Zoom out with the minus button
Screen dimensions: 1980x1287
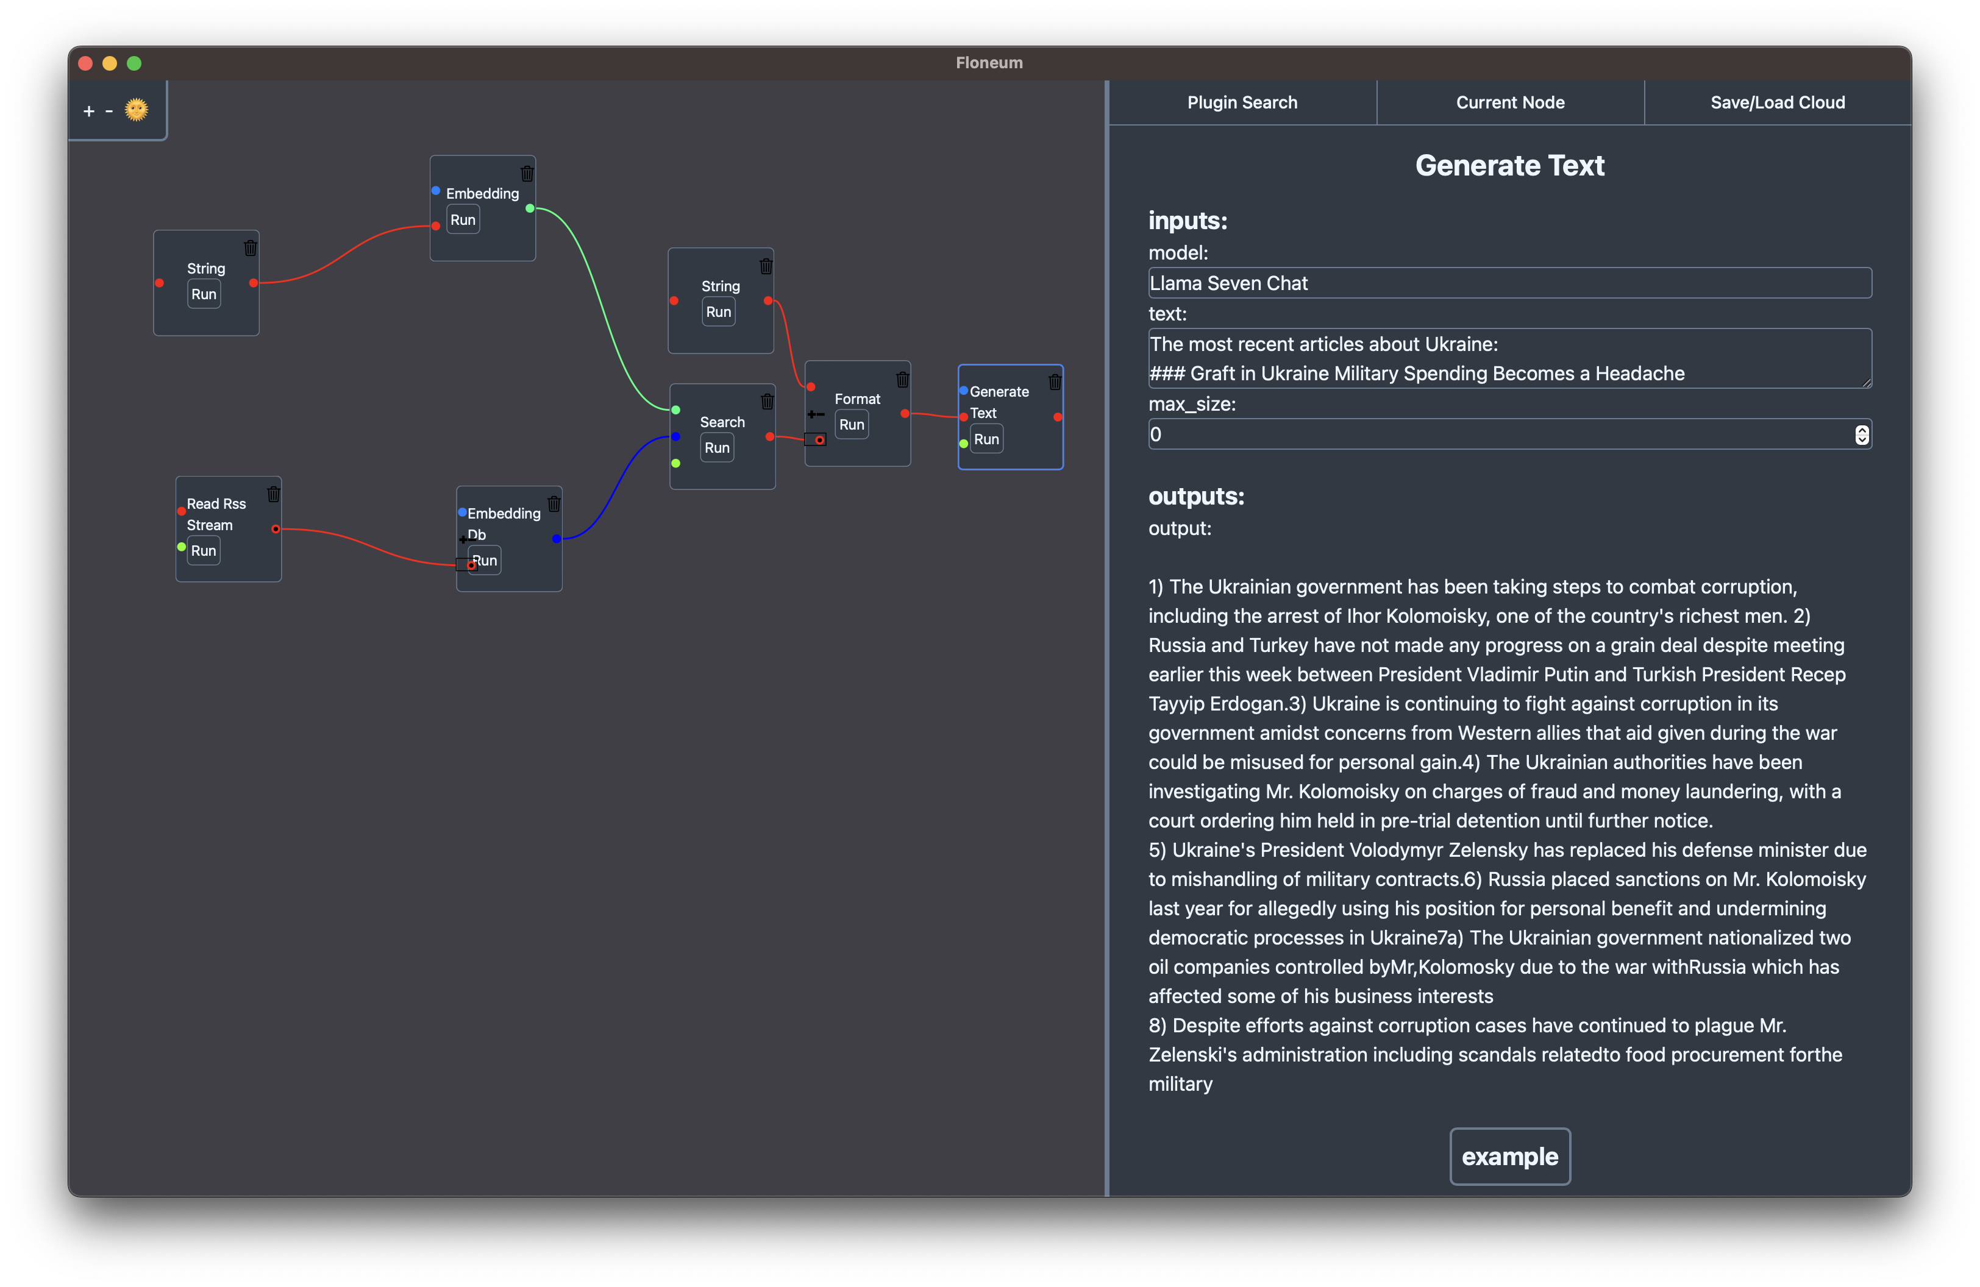coord(109,110)
